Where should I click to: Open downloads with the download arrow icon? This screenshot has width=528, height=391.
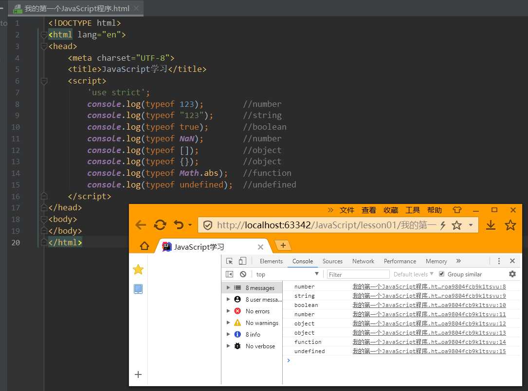tap(491, 225)
